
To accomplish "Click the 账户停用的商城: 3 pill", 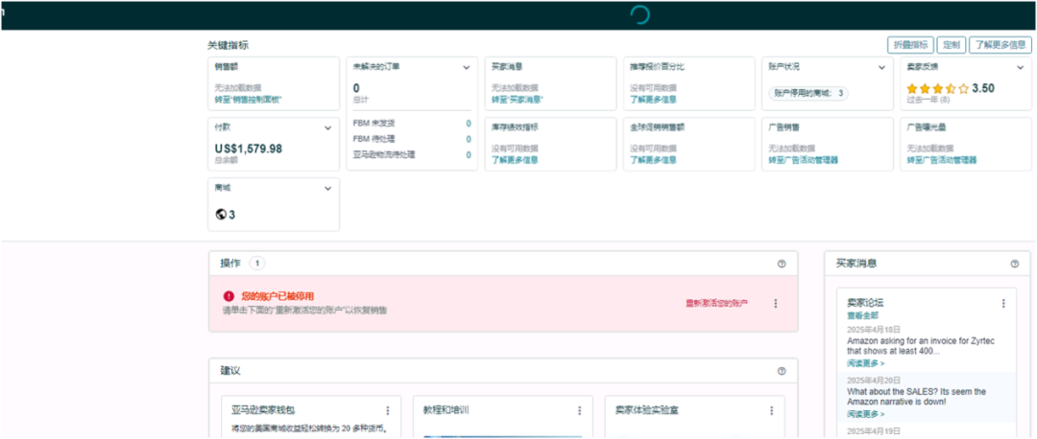I will click(808, 93).
